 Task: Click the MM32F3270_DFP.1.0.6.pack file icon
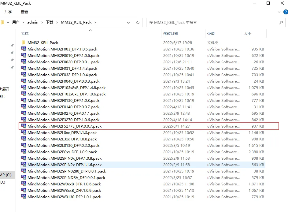[24, 120]
